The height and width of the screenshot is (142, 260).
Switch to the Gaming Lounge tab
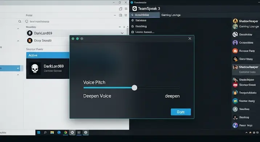[x=171, y=15]
